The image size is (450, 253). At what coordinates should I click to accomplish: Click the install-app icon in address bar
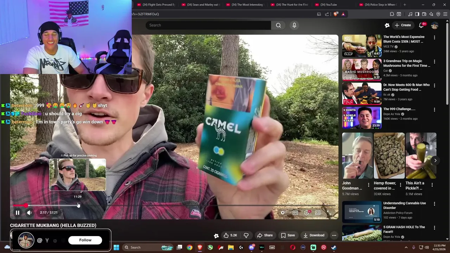(319, 14)
